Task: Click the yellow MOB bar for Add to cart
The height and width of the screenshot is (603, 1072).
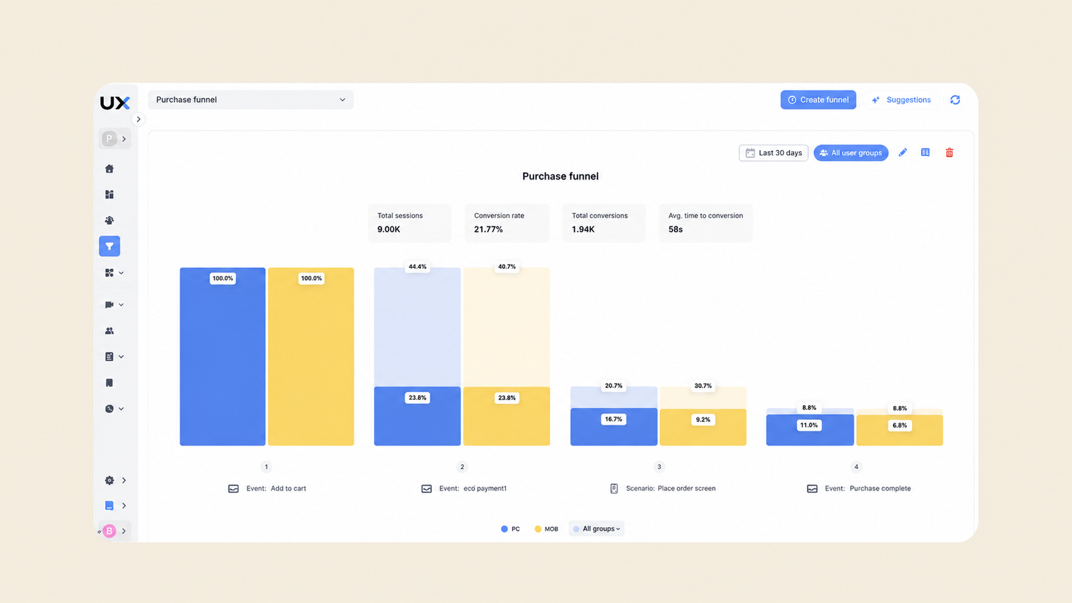Action: coord(311,356)
